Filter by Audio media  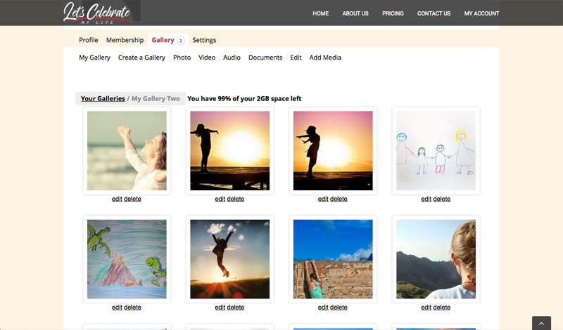232,58
